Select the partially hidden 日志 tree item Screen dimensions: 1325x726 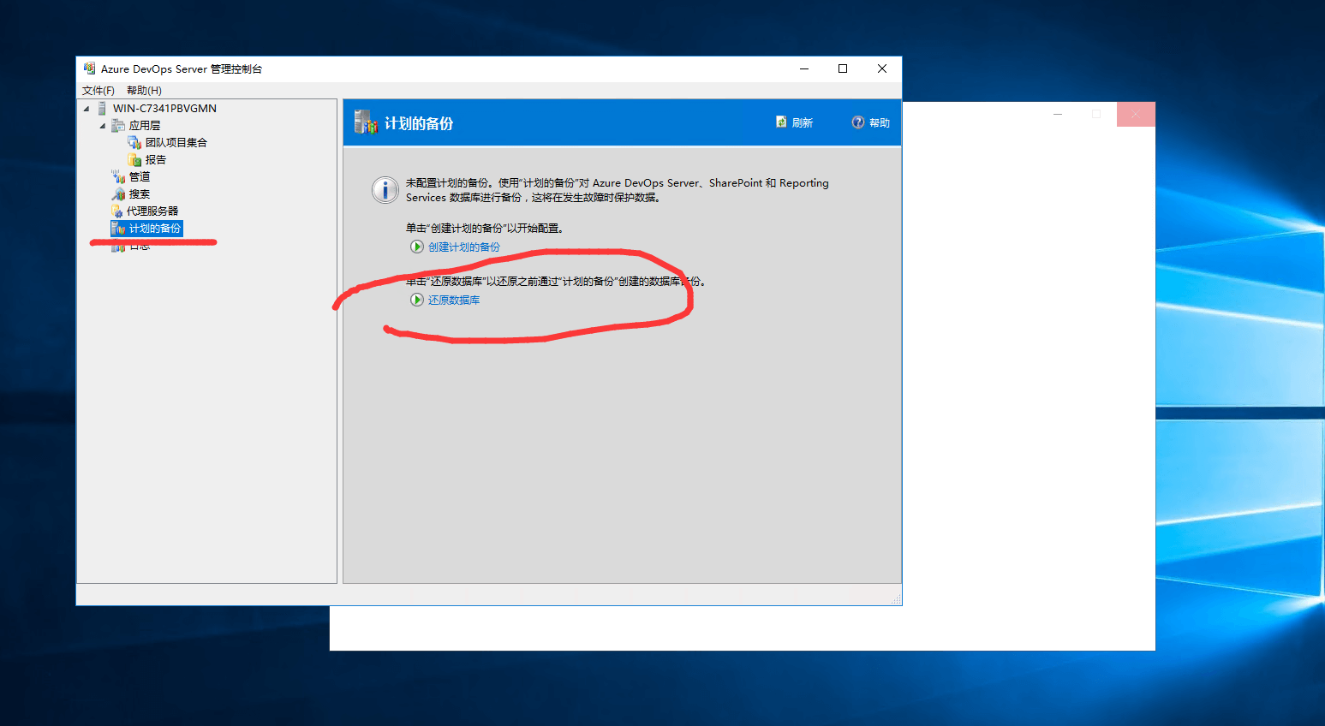coord(141,248)
